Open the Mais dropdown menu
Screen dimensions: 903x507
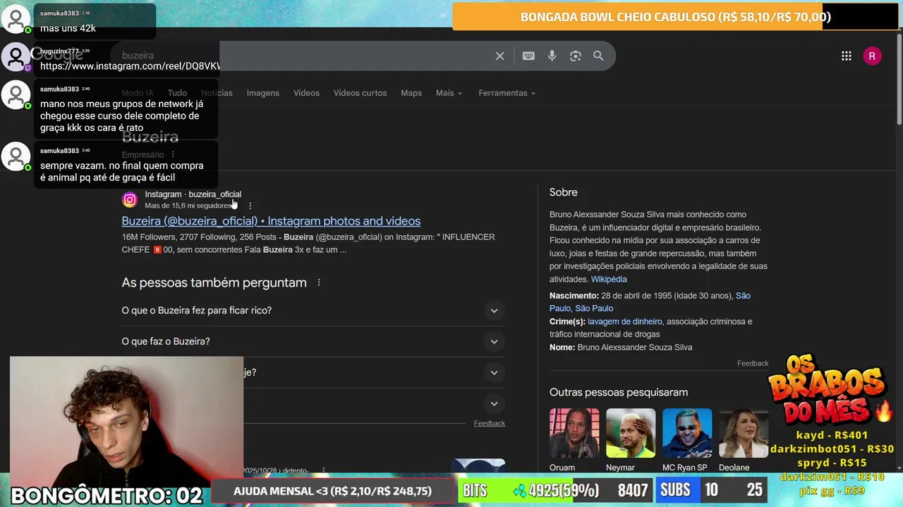tap(449, 93)
